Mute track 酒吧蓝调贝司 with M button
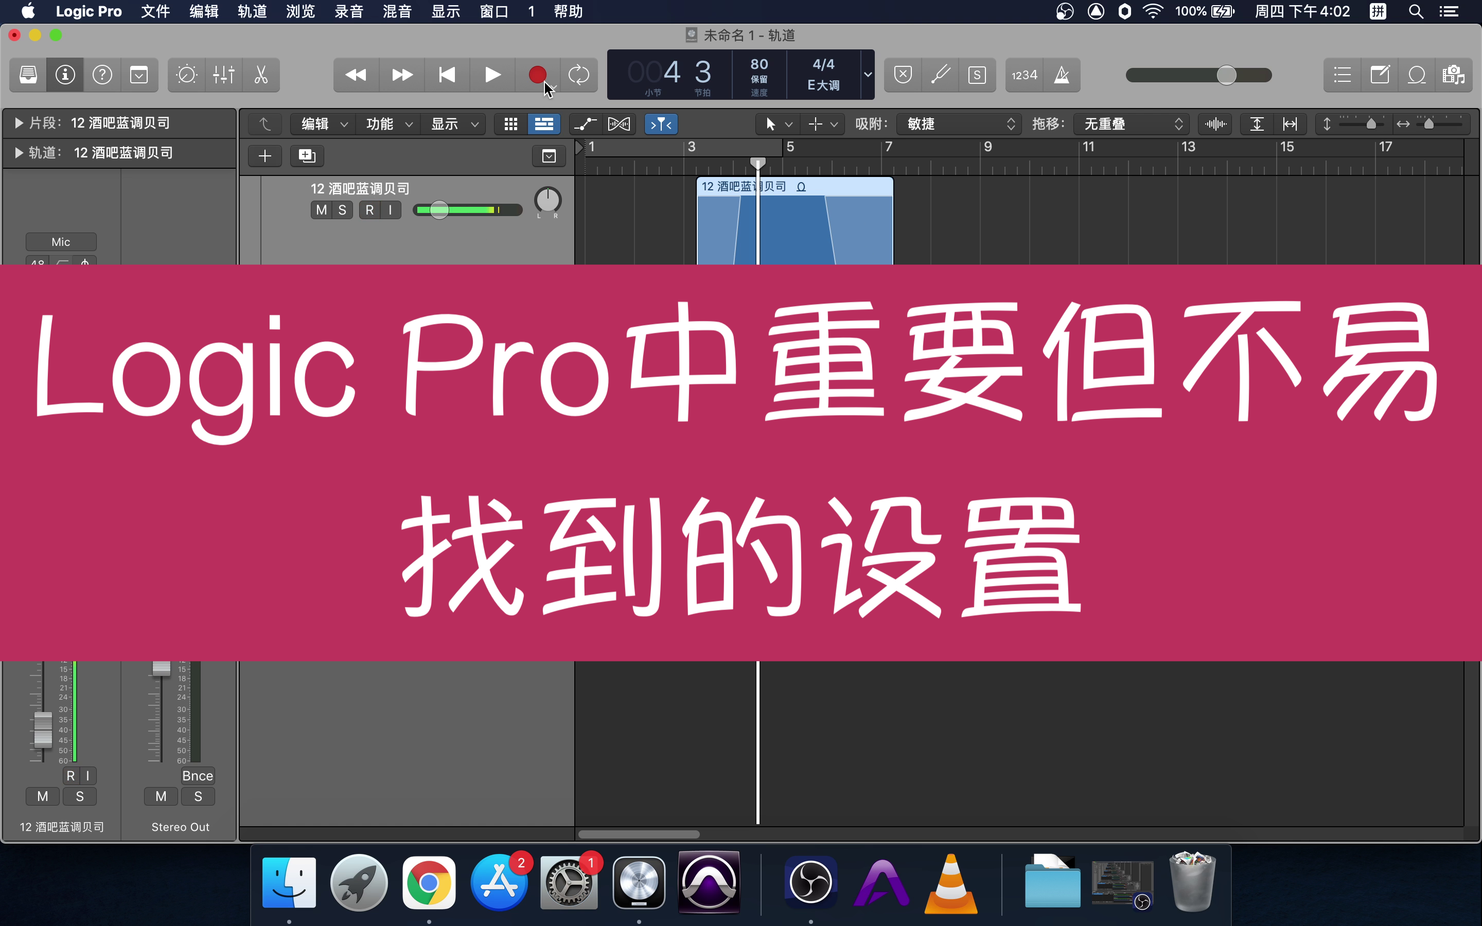 322,210
